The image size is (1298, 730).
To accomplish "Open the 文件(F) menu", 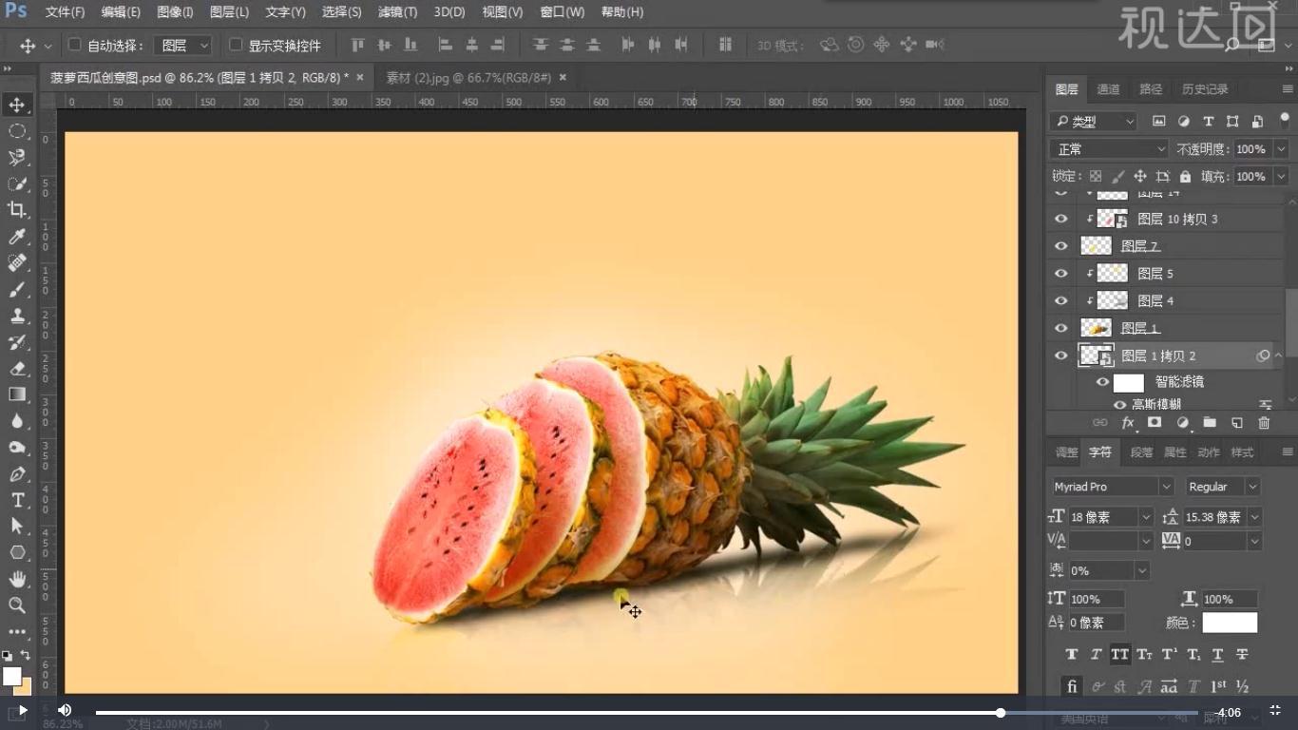I will pyautogui.click(x=65, y=12).
